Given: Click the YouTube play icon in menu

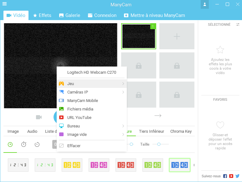Looking at the screenshot, I should 61,118.
